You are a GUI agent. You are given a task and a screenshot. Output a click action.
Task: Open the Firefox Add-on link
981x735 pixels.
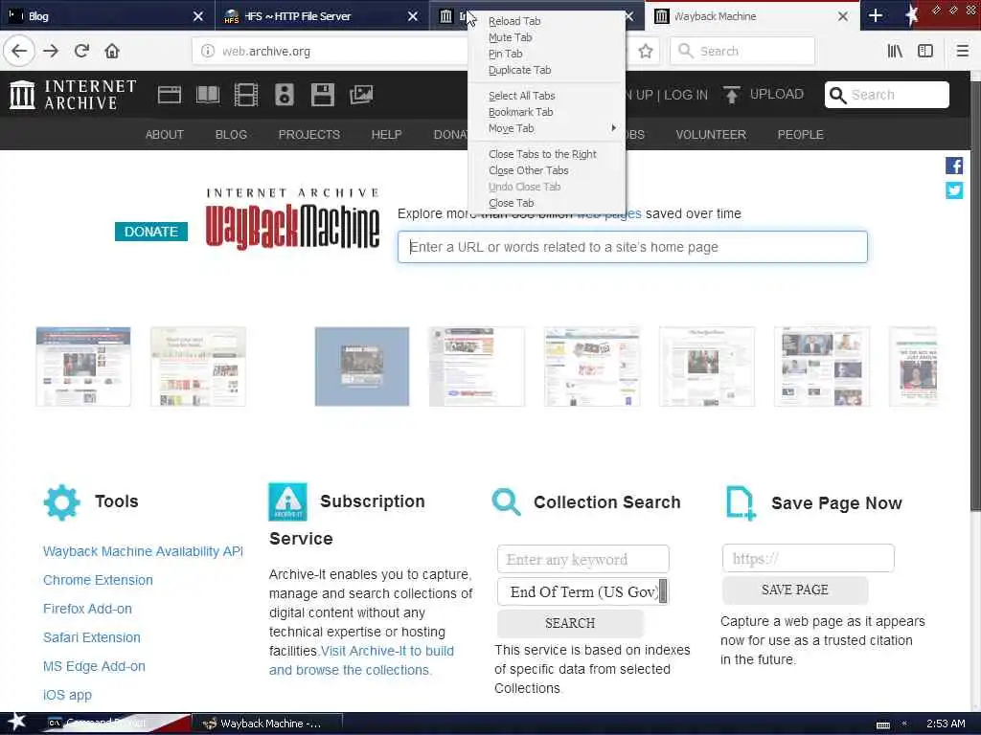(x=87, y=609)
